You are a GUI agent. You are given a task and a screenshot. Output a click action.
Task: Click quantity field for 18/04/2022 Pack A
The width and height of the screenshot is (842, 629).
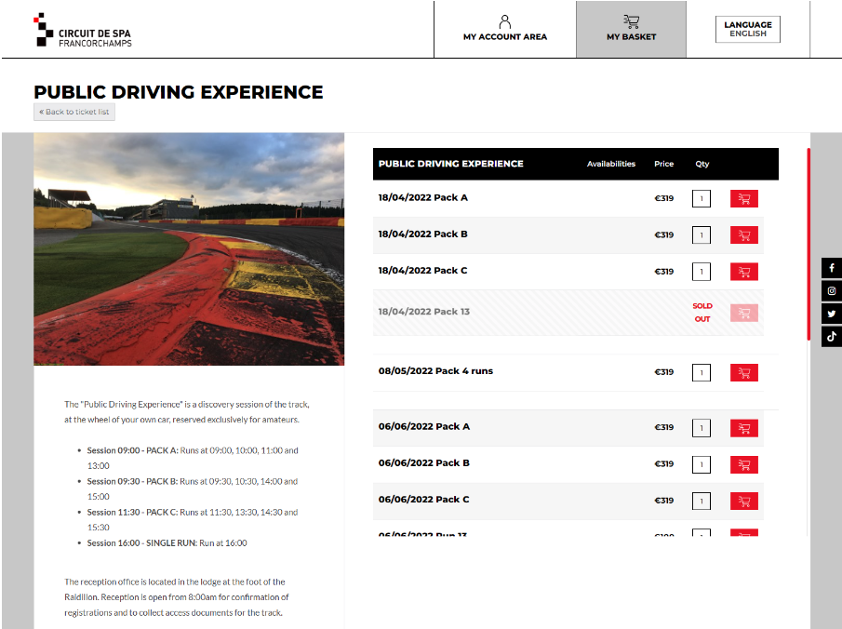click(701, 198)
